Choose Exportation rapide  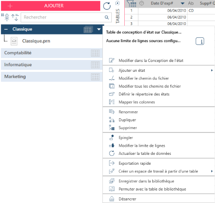point(159,163)
